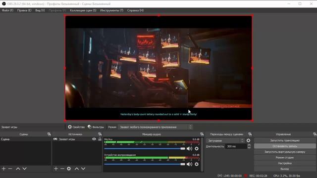This screenshot has height=178, width=317.
Task: Click the audio mixer vertical scrollbar
Action: pyautogui.click(x=202, y=154)
